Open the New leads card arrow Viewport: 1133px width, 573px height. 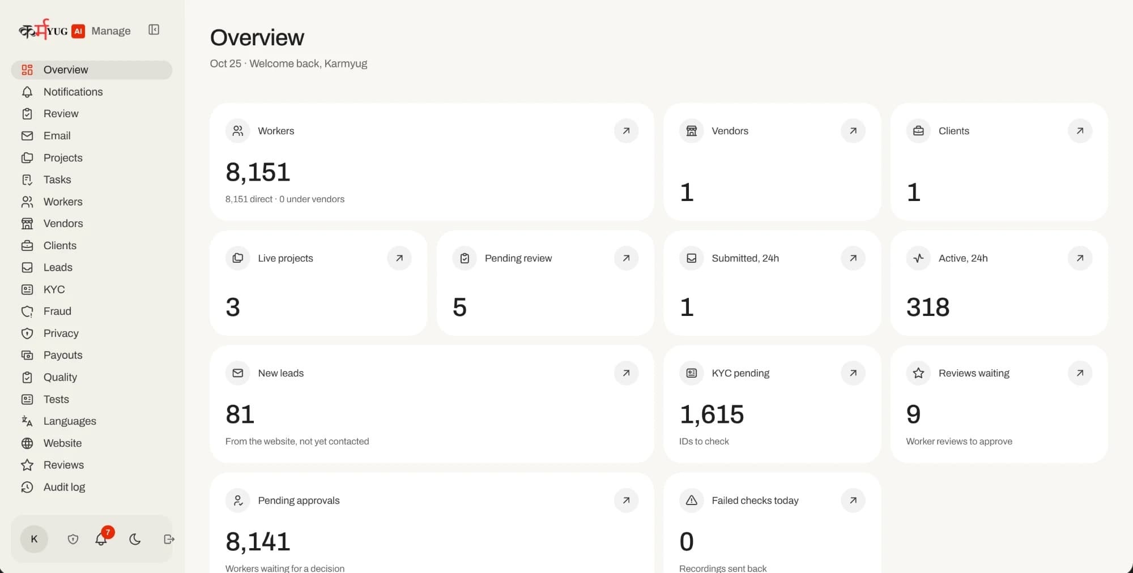coord(626,373)
